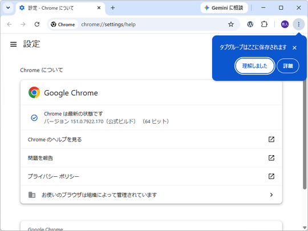This screenshot has height=231, width=308.
Task: Click the 詳細 button in popup
Action: pos(288,66)
